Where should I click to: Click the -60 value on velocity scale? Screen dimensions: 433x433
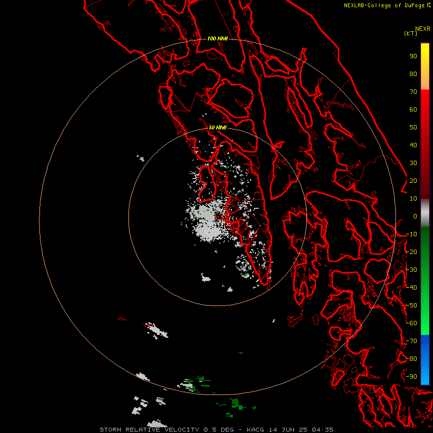(x=411, y=323)
